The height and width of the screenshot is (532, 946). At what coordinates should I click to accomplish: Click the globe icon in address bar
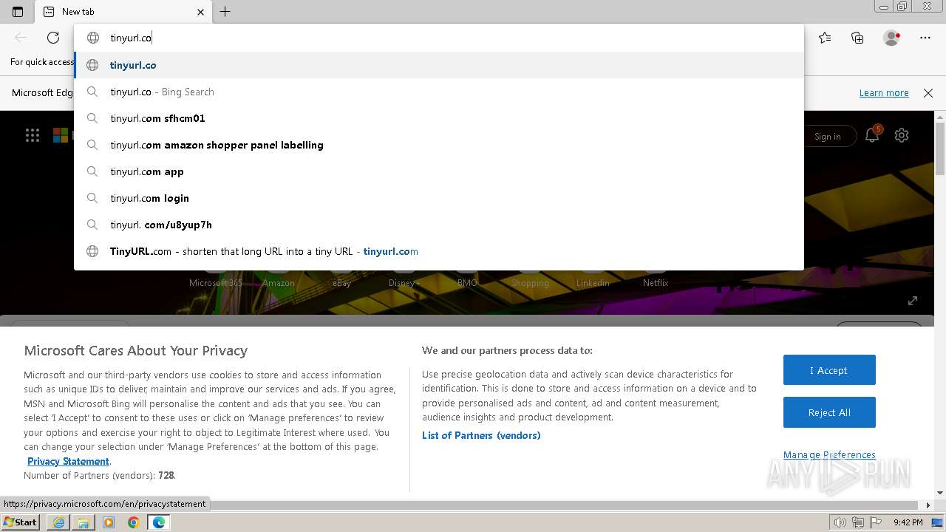click(93, 38)
